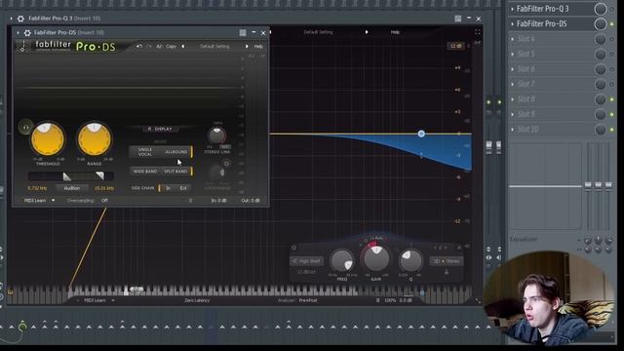624x351 pixels.
Task: Open the 12 dB/oct slope dropdown
Action: pos(307,272)
